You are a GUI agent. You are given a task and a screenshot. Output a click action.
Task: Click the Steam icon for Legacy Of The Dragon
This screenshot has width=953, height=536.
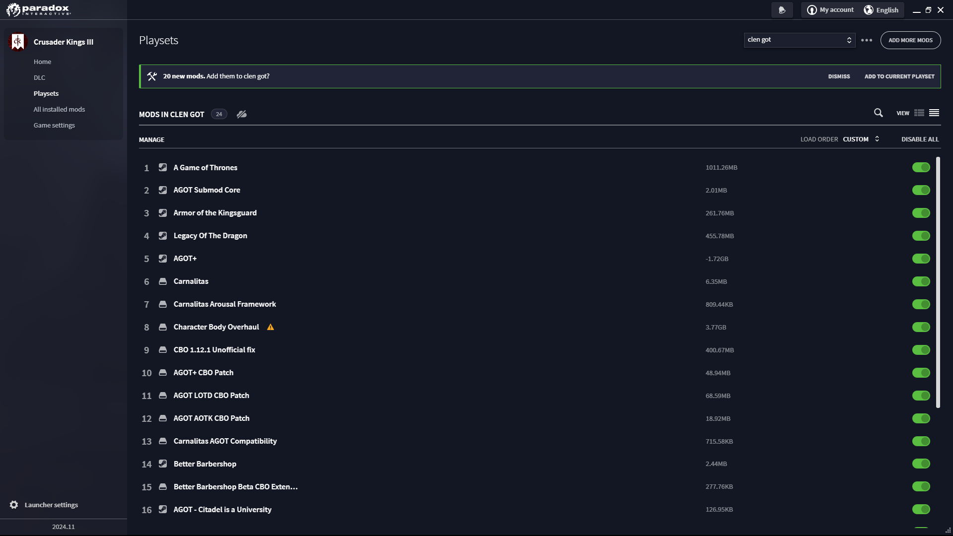(x=163, y=236)
